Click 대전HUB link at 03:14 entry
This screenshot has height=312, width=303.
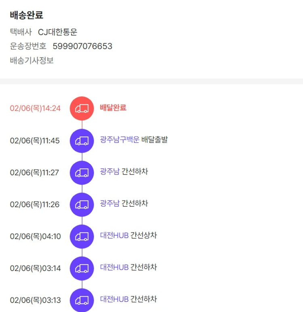114,268
